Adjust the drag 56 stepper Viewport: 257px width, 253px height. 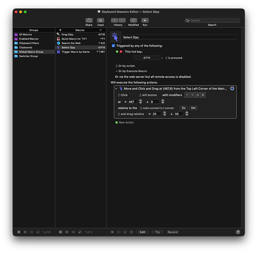[187, 114]
